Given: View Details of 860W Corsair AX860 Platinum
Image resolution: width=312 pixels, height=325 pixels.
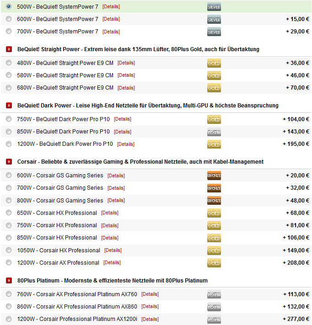Looking at the screenshot, I should tap(150, 307).
